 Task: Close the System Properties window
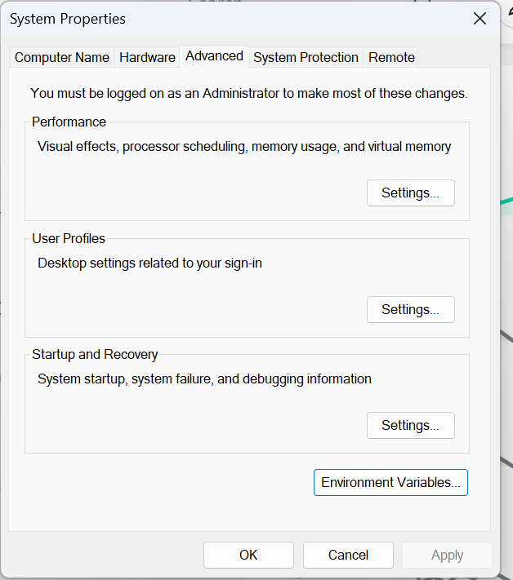(480, 18)
